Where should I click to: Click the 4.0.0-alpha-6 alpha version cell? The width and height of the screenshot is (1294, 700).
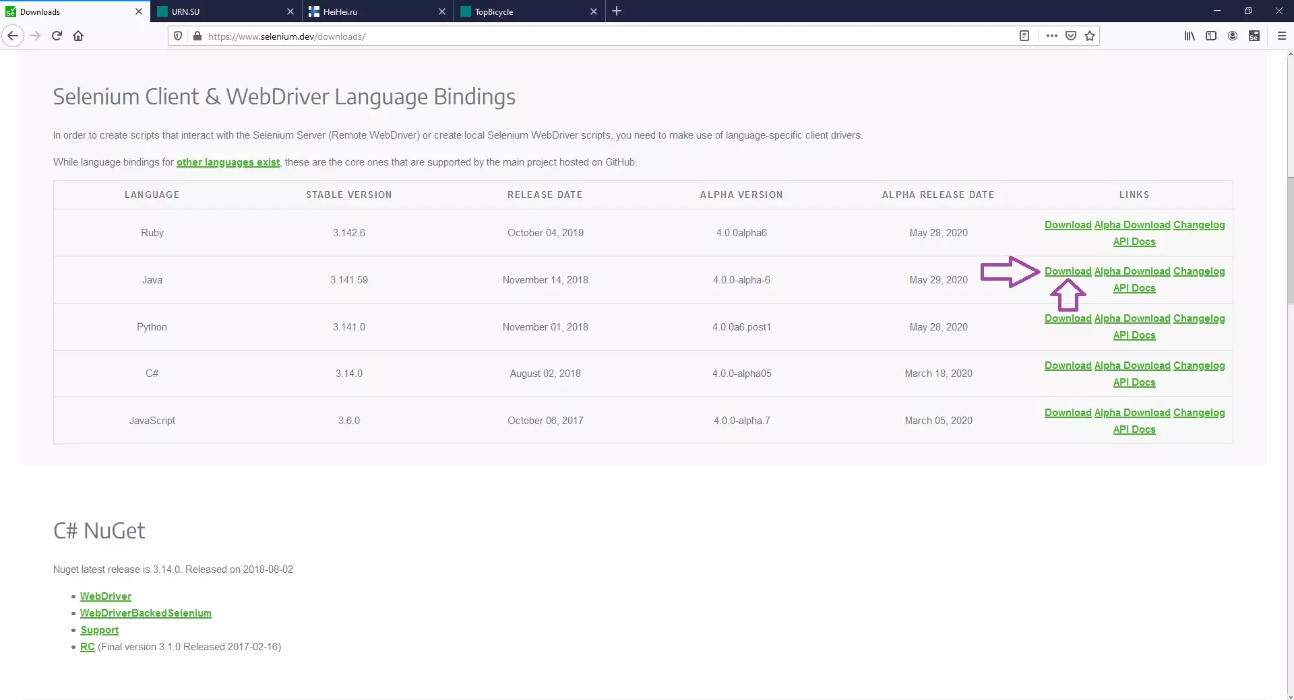741,280
